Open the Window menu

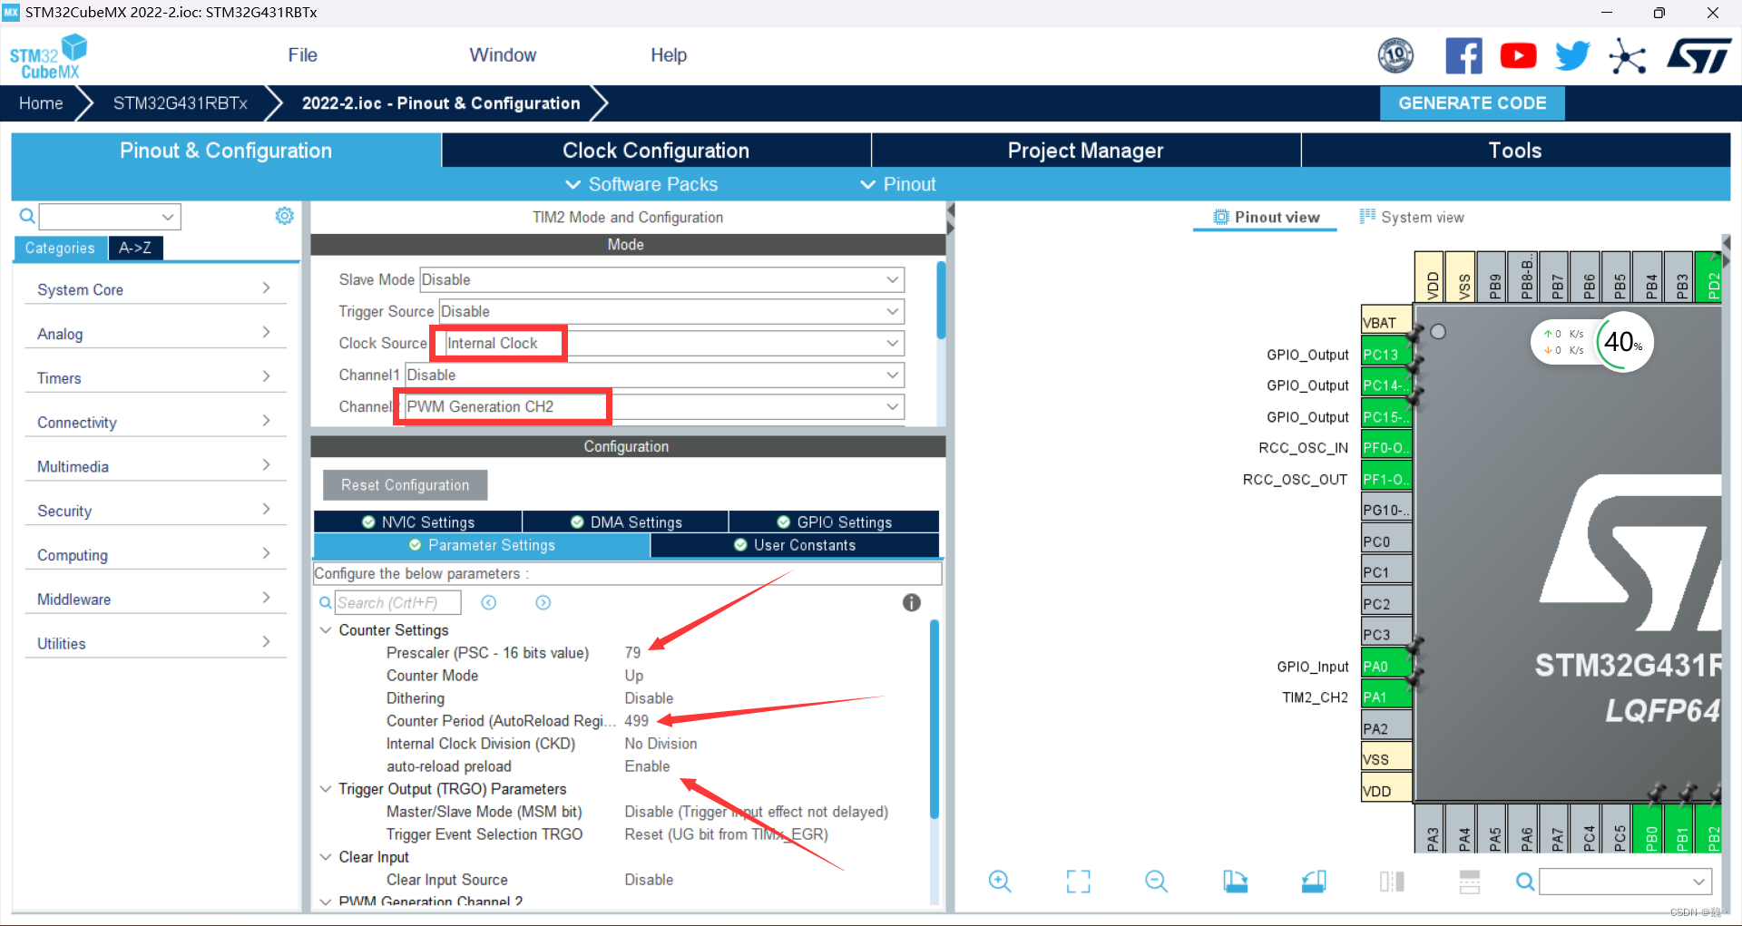tap(503, 55)
